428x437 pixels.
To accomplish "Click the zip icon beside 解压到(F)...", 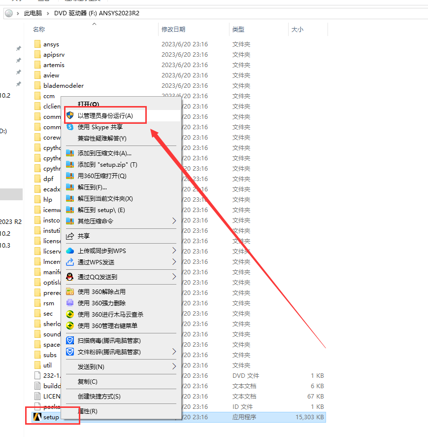I will point(70,187).
